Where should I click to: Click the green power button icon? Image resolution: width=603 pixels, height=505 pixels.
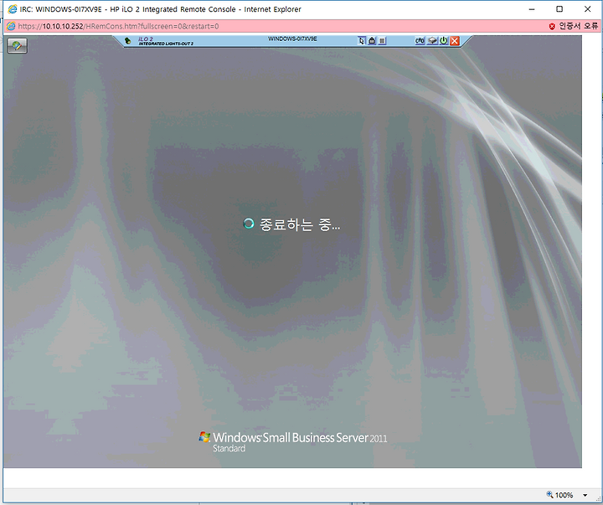point(444,40)
